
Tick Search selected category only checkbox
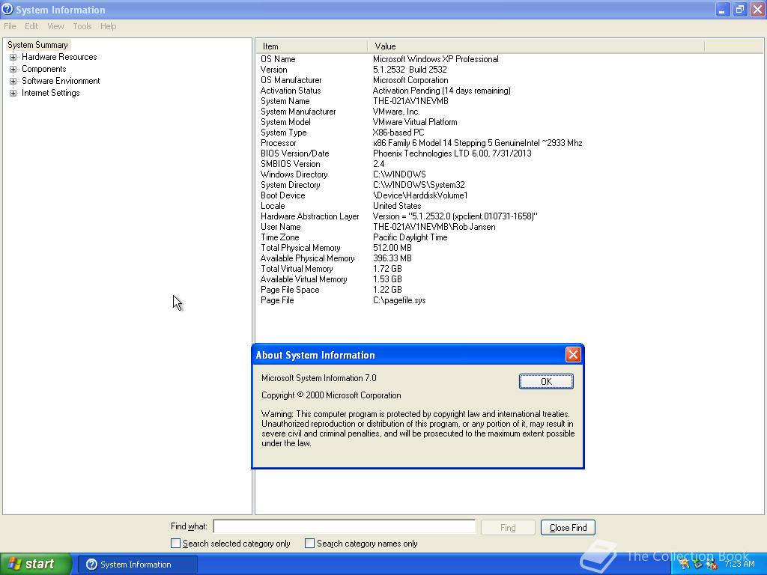[x=175, y=544]
